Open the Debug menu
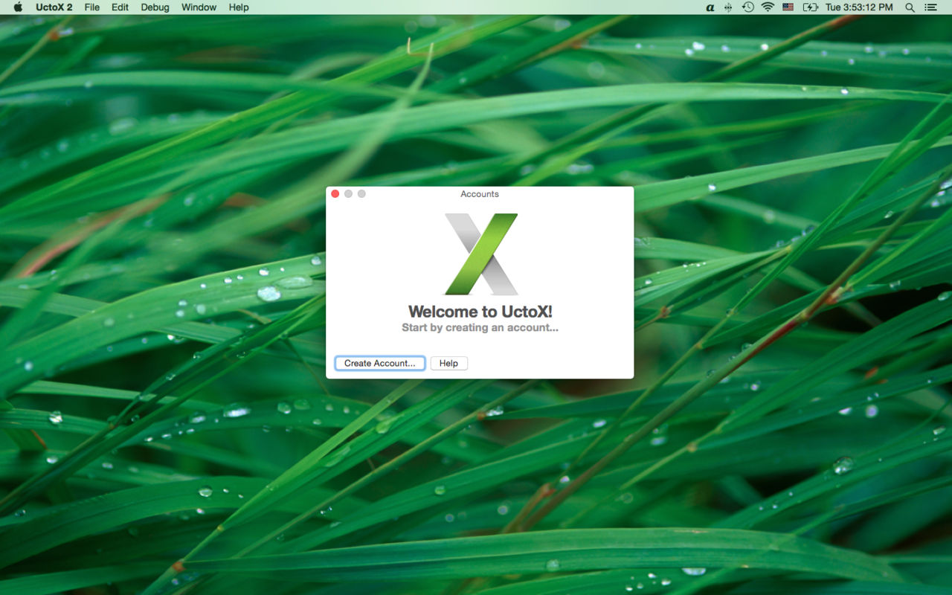This screenshot has width=952, height=595. [x=155, y=7]
